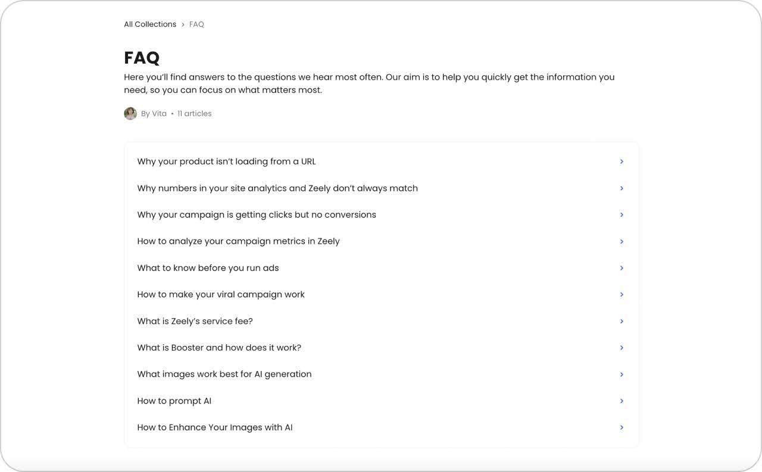Click arrow beside 'How to prompt AI'
This screenshot has width=762, height=472.
(x=622, y=401)
